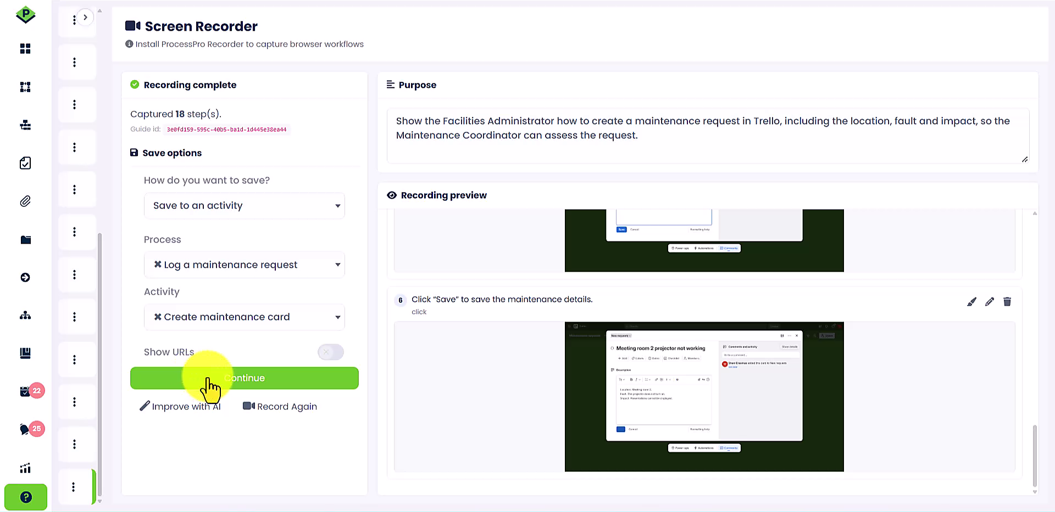Toggle the Show URLs switch
Screen dimensions: 1055x512
[331, 352]
